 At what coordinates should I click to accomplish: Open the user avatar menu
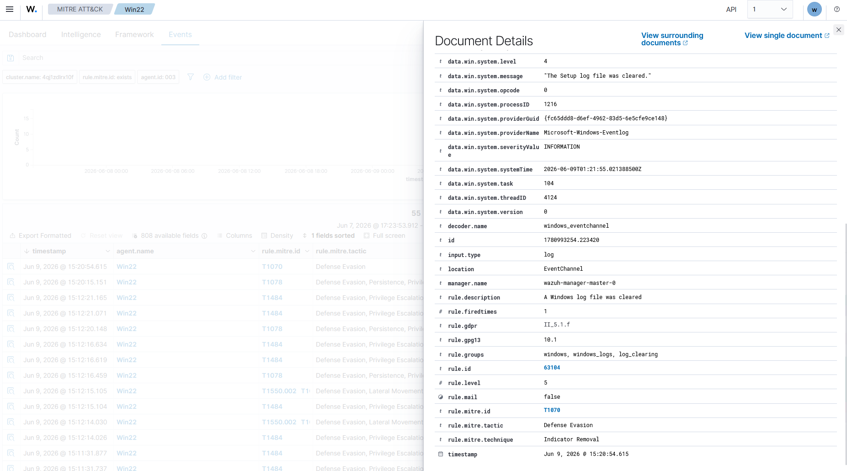pyautogui.click(x=815, y=9)
